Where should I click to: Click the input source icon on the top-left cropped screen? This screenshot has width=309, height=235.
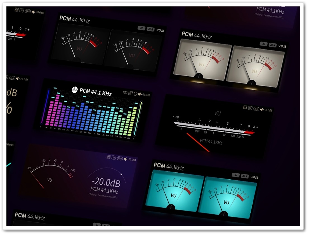(16, 10)
